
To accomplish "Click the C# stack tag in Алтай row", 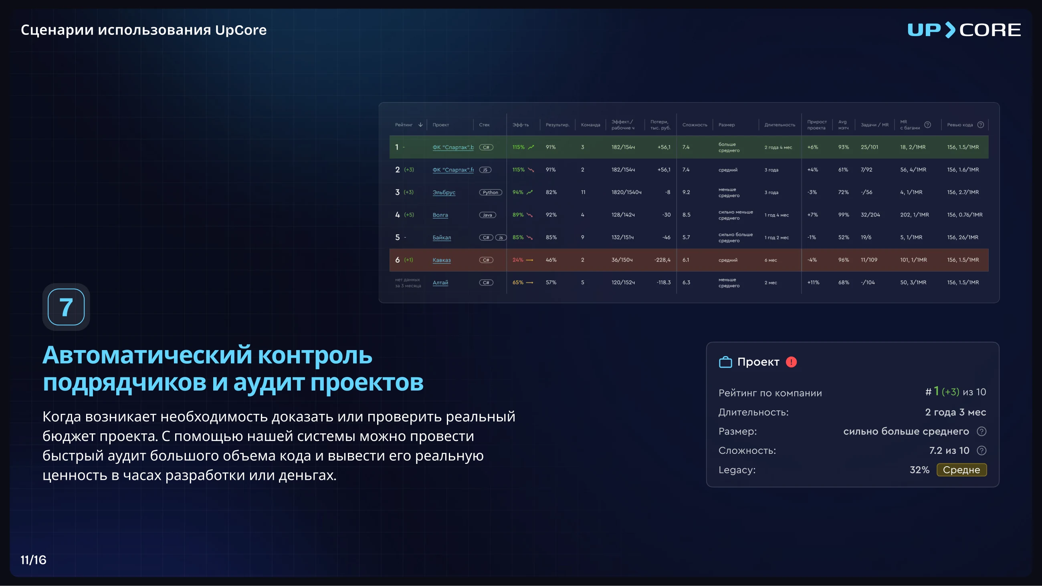I will coord(486,283).
